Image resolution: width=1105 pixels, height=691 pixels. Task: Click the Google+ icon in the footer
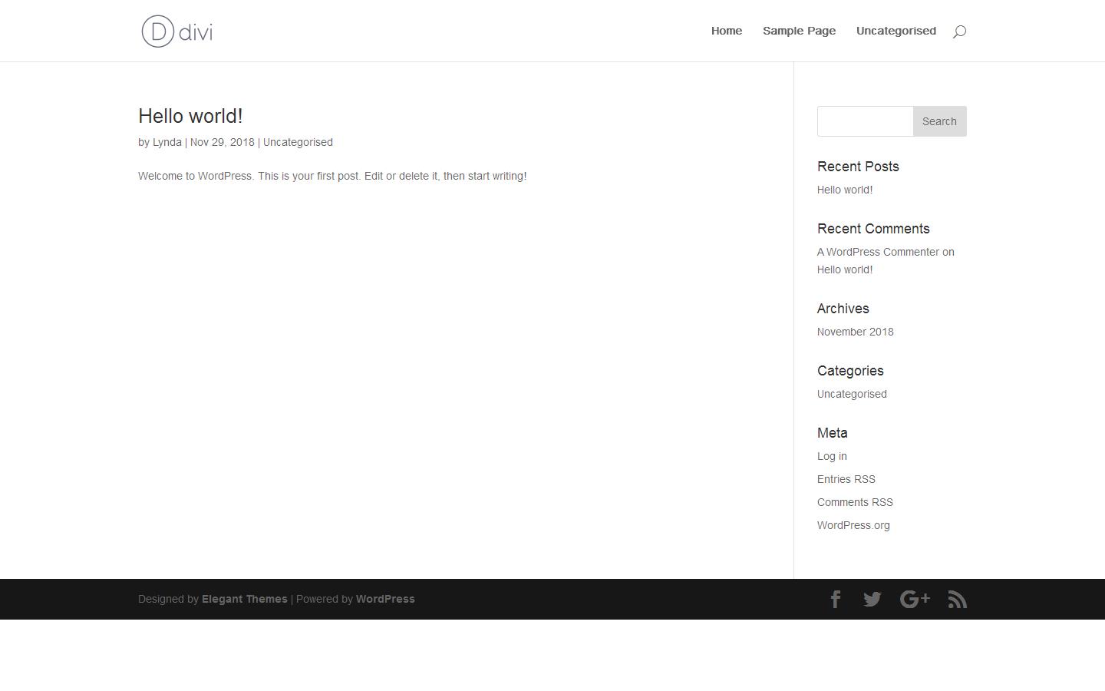[915, 599]
